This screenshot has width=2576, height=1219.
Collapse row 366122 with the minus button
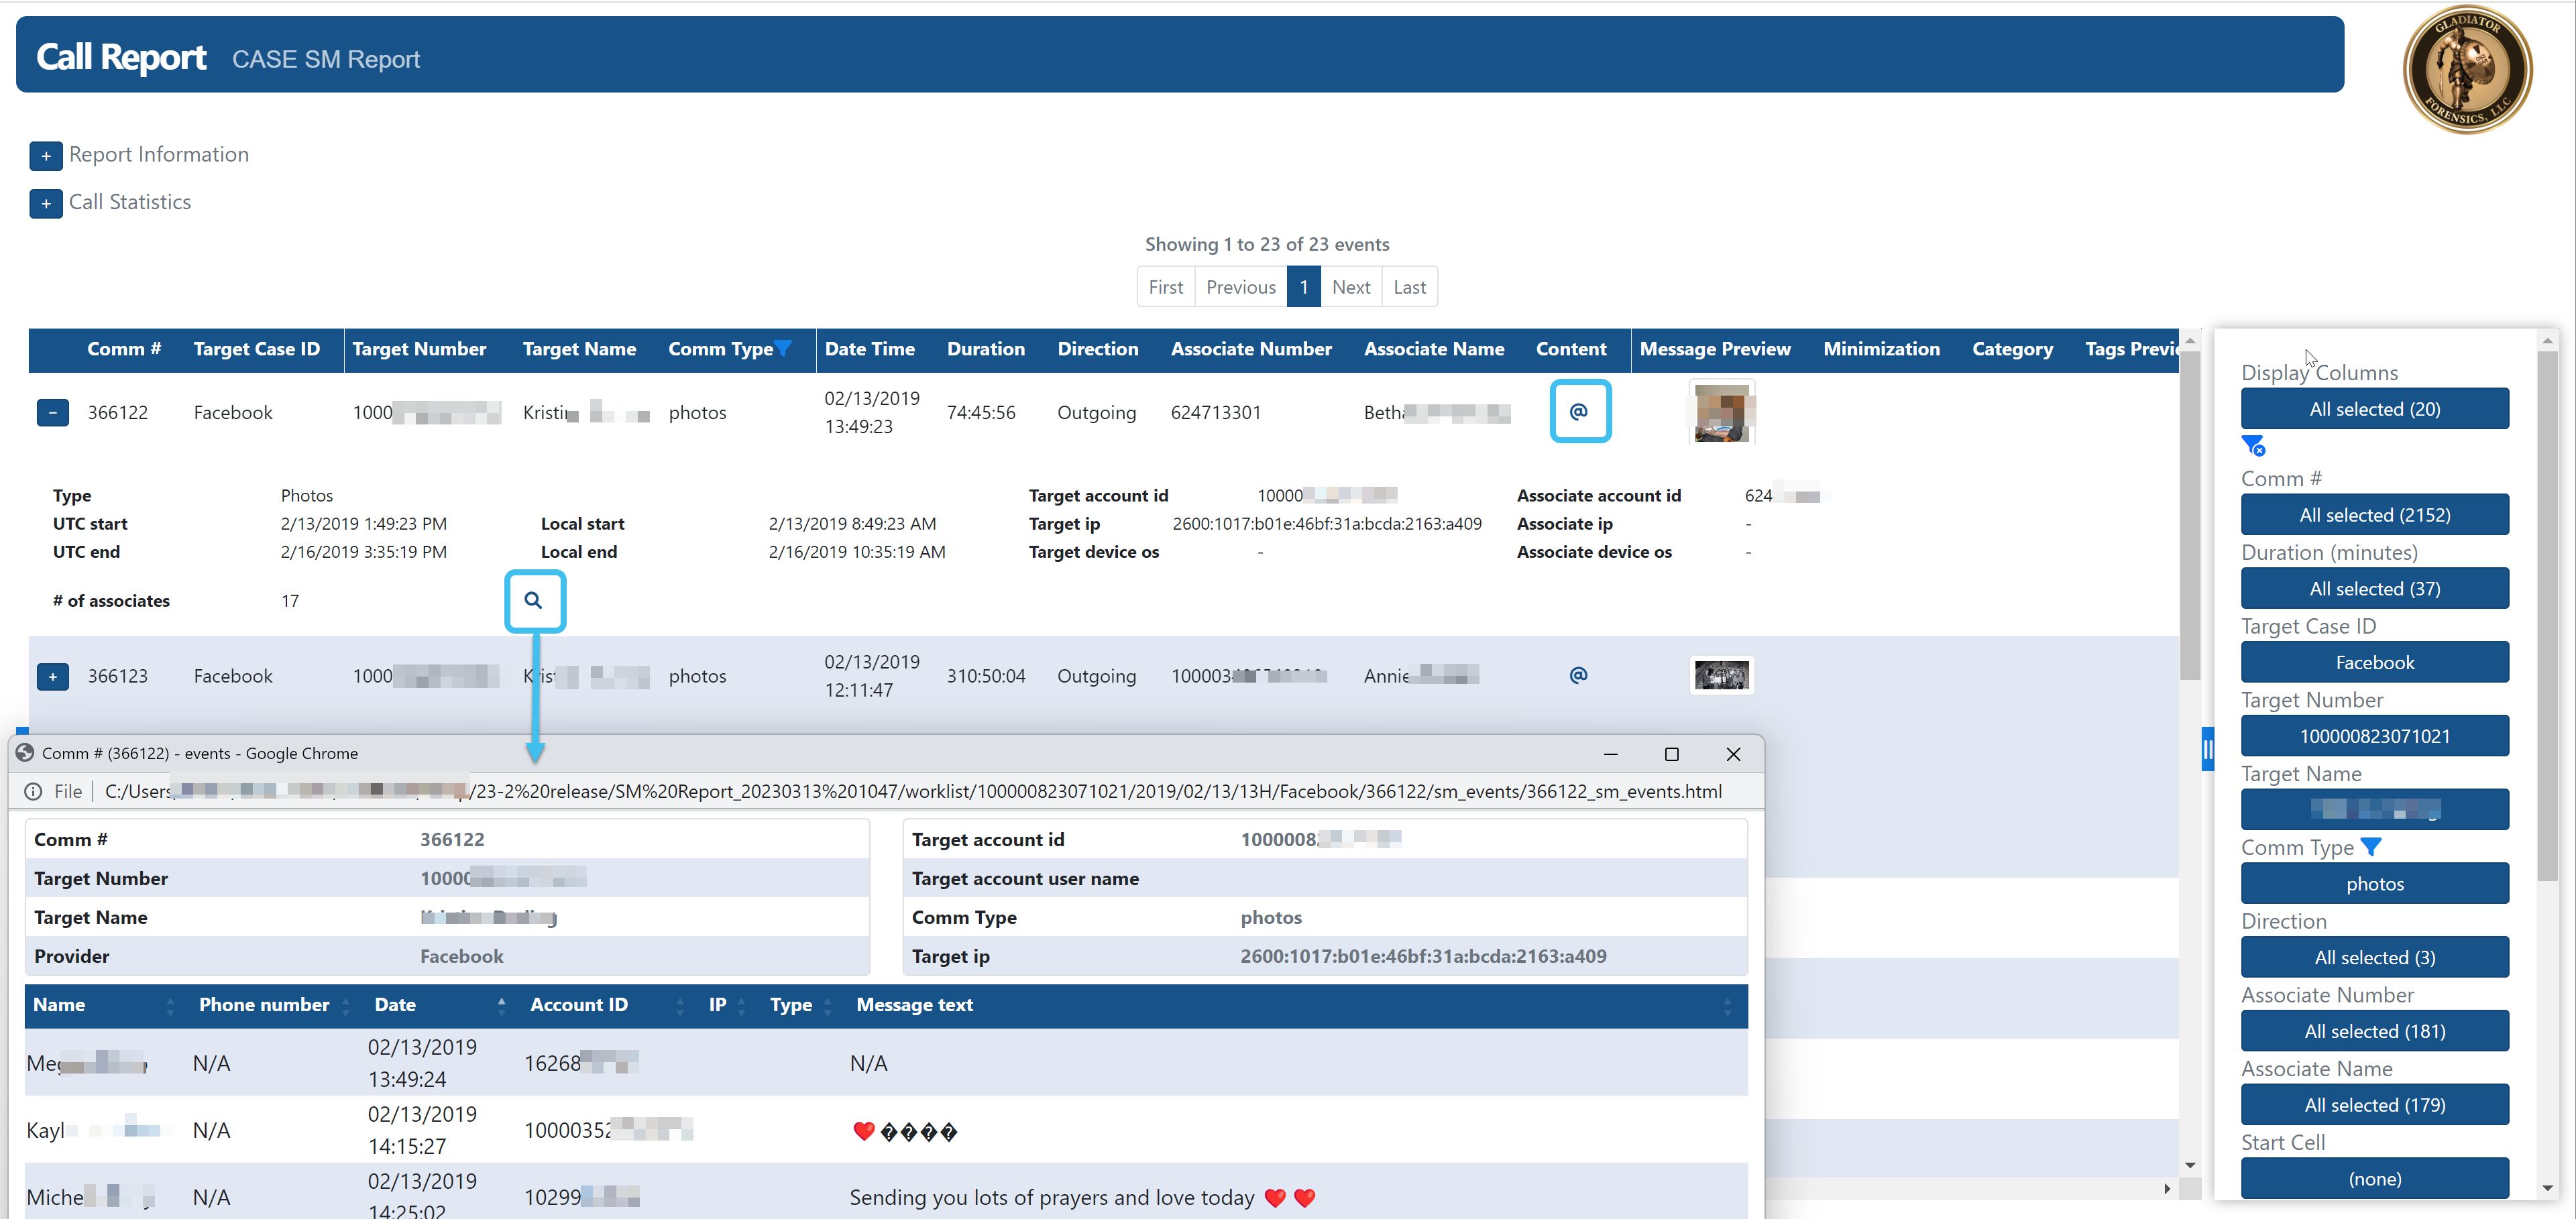(x=53, y=412)
